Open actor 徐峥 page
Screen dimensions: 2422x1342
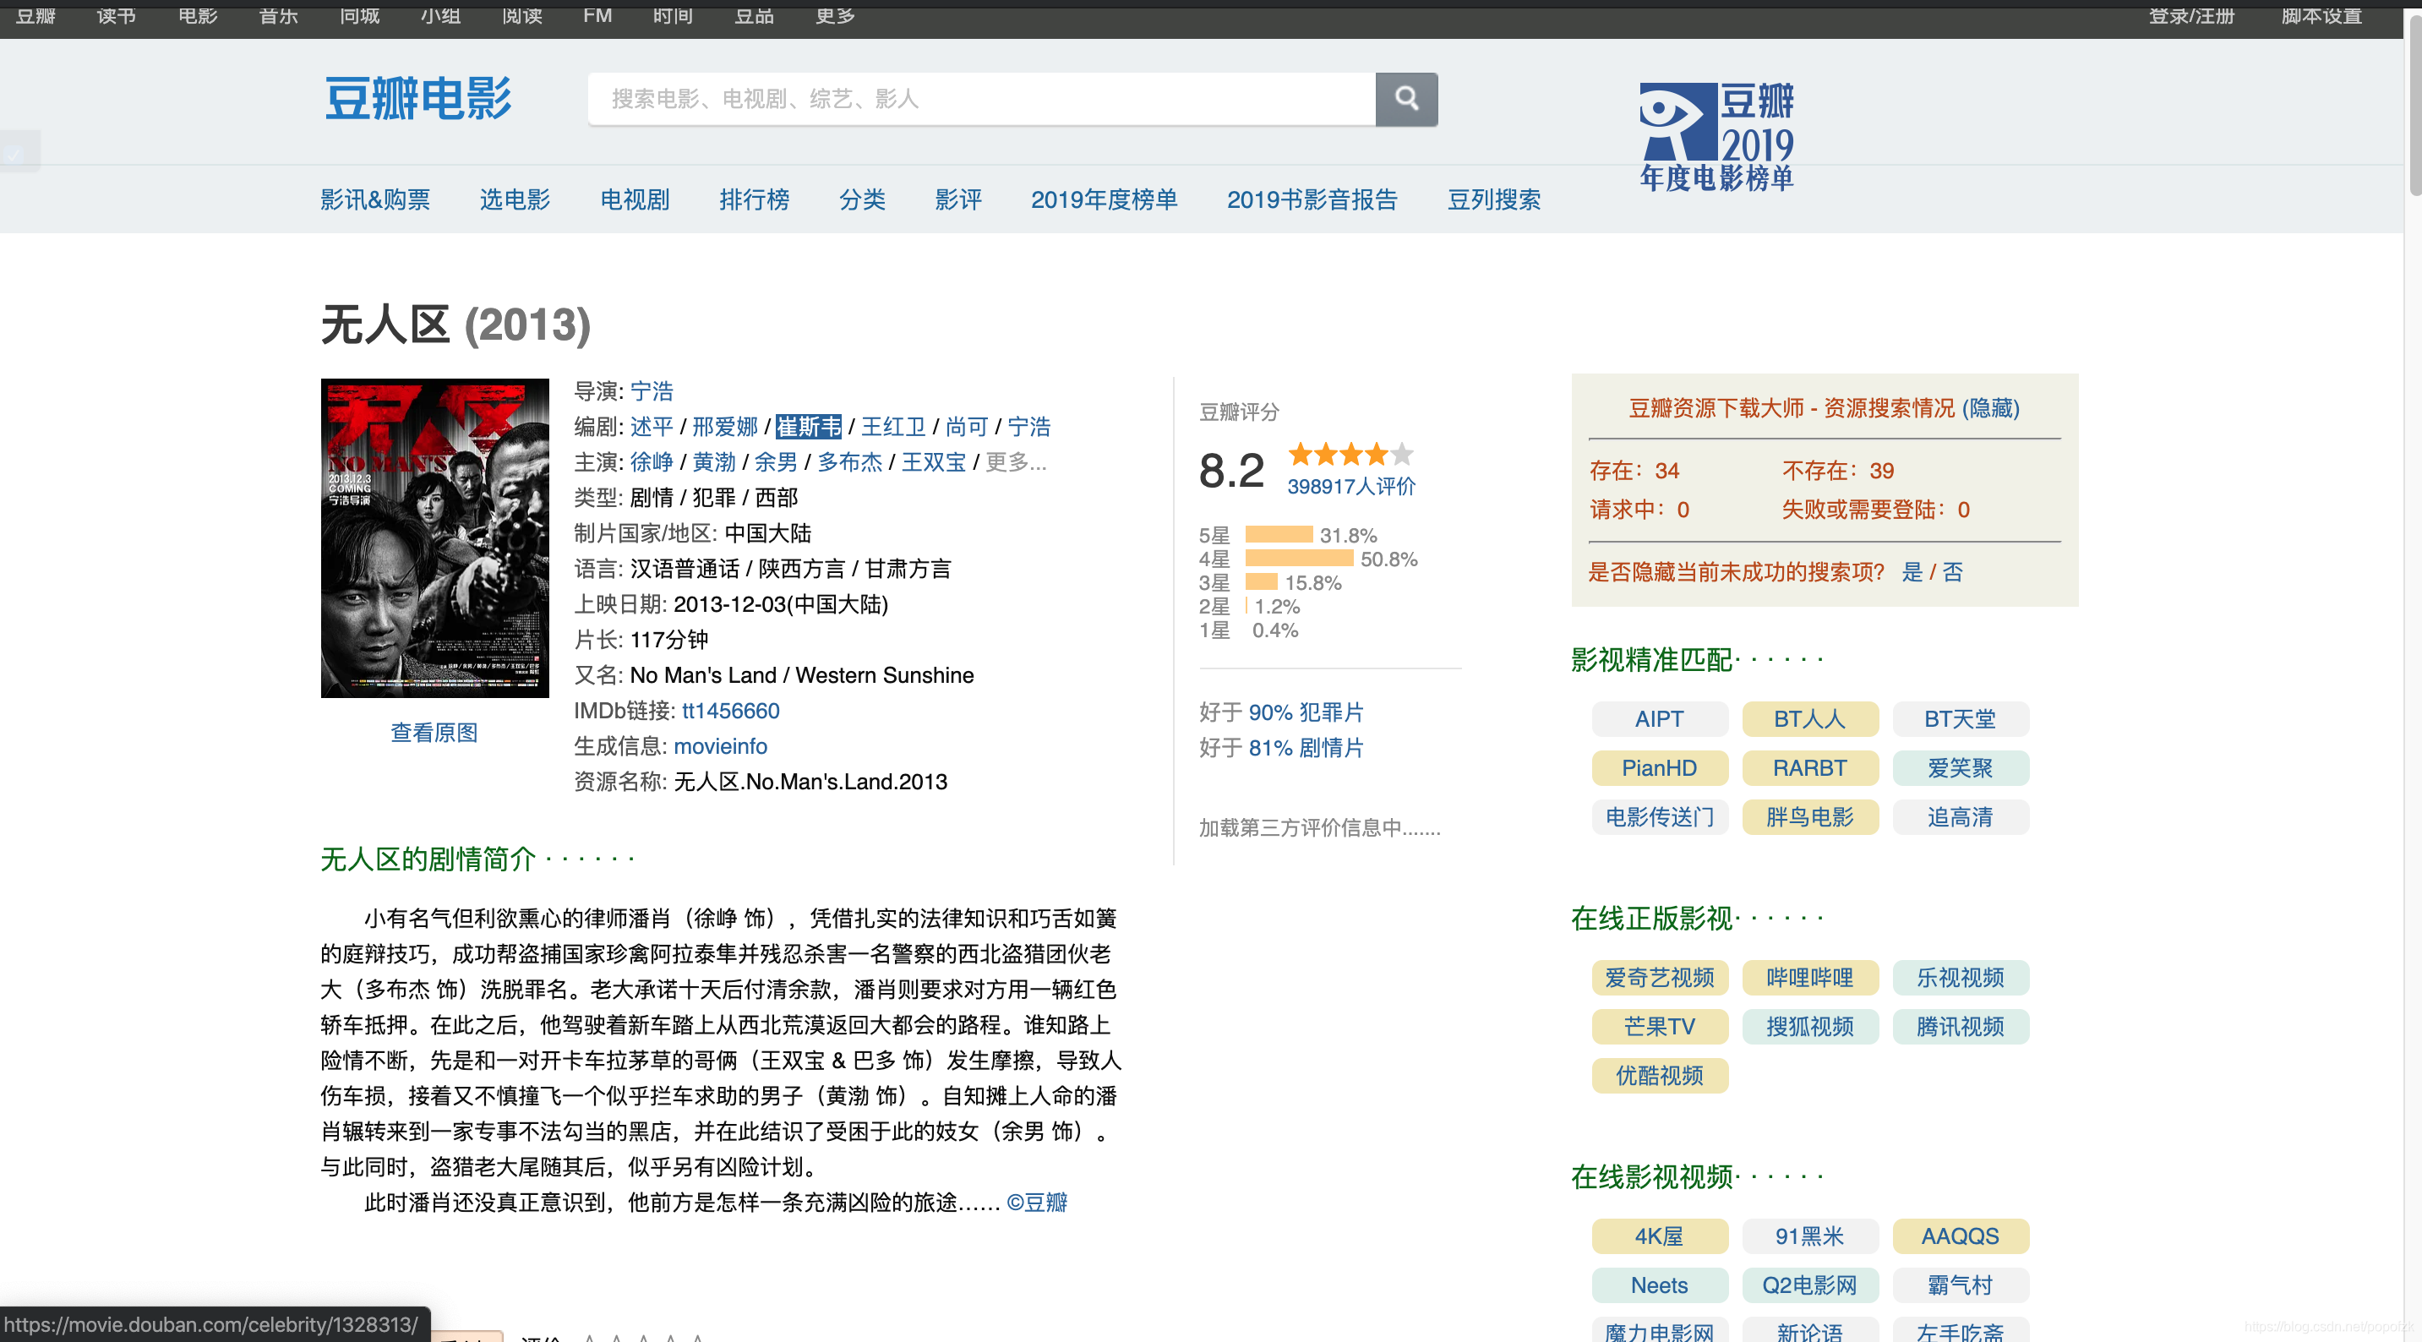tap(652, 461)
